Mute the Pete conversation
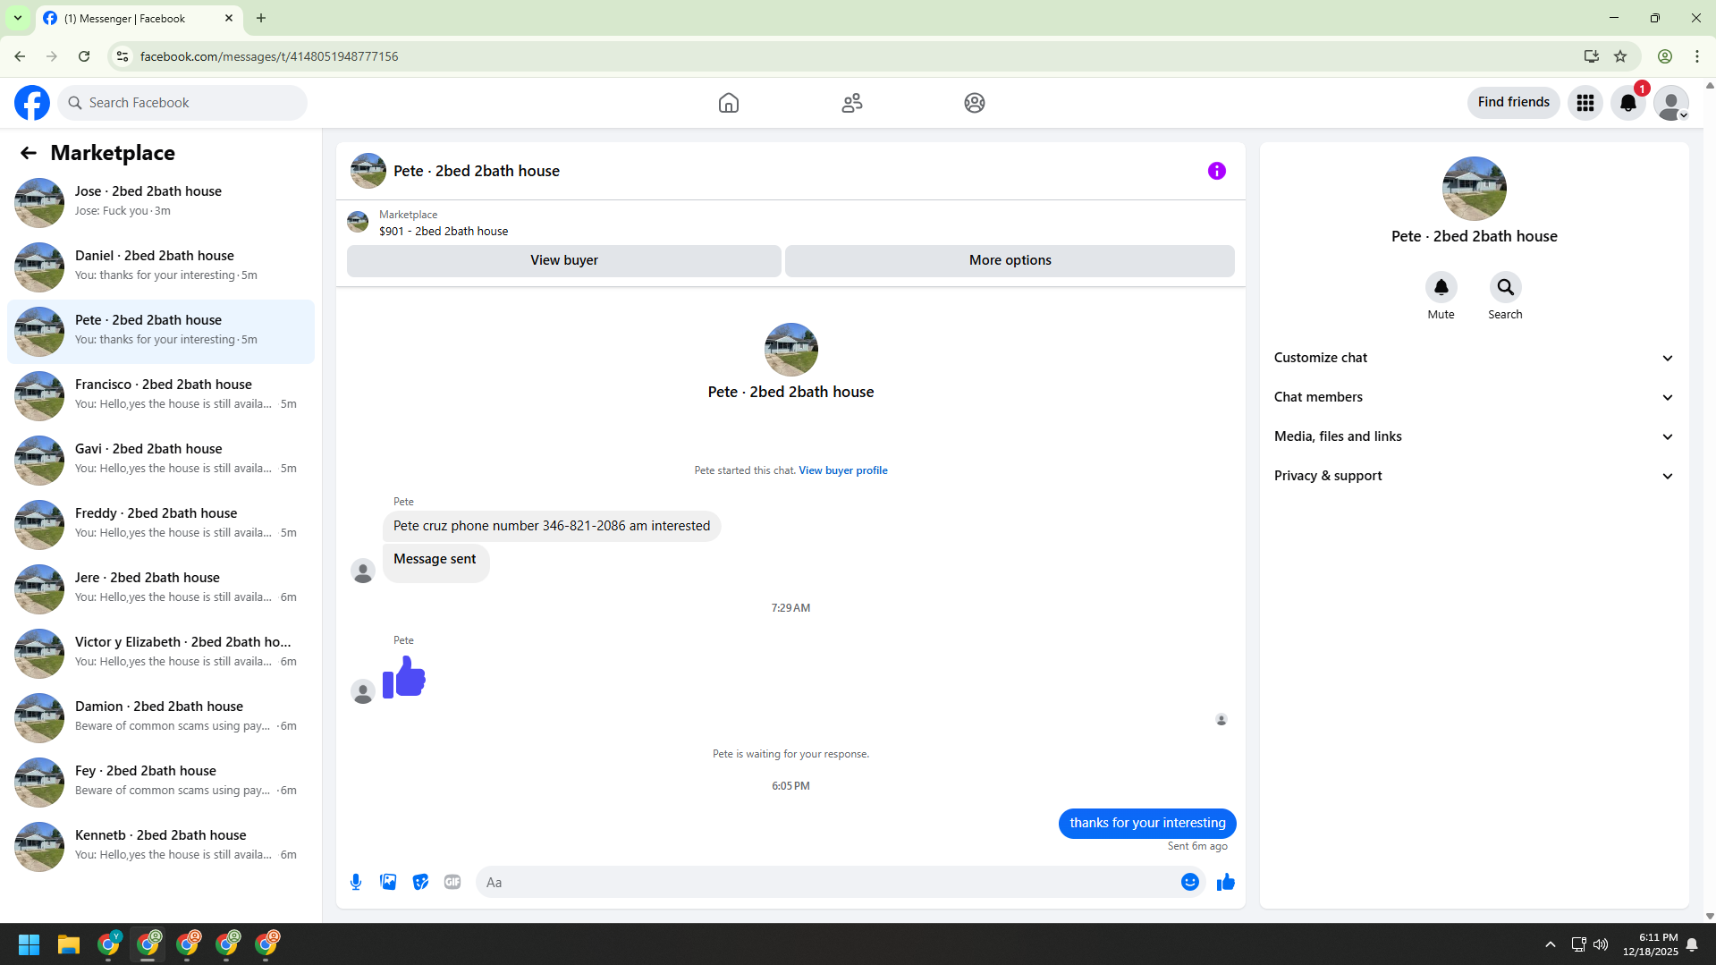 coord(1441,287)
